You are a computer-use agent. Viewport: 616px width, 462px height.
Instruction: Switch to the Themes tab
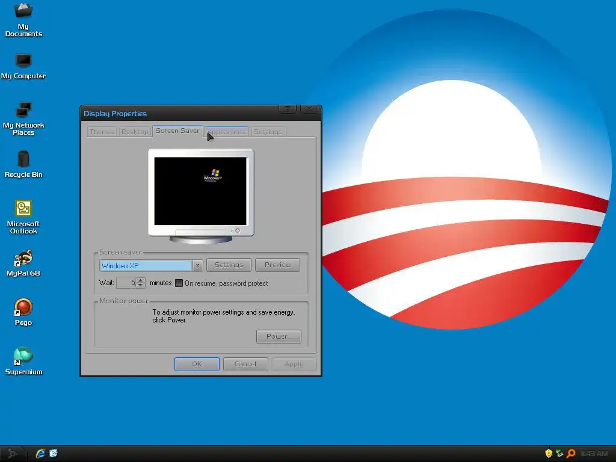tap(101, 132)
